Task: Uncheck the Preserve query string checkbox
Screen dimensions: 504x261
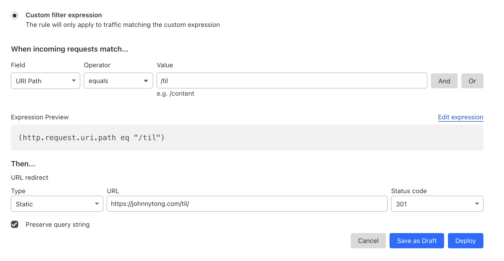Action: click(15, 224)
